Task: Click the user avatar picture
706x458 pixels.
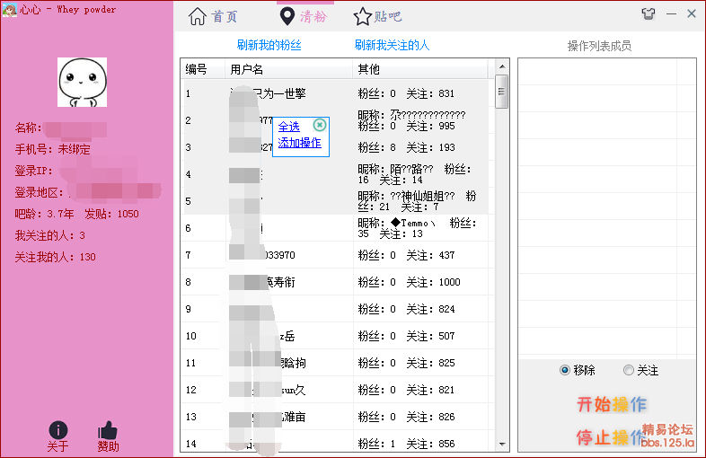Action: click(82, 82)
